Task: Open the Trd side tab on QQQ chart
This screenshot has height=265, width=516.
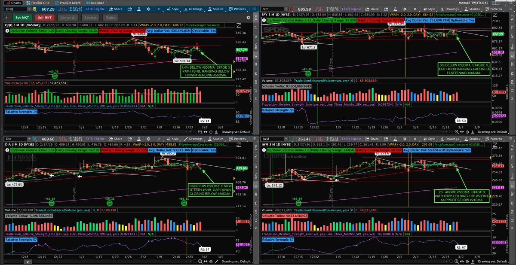Action: point(255,17)
